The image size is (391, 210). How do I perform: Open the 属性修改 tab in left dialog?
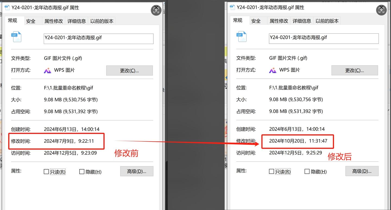(x=54, y=21)
